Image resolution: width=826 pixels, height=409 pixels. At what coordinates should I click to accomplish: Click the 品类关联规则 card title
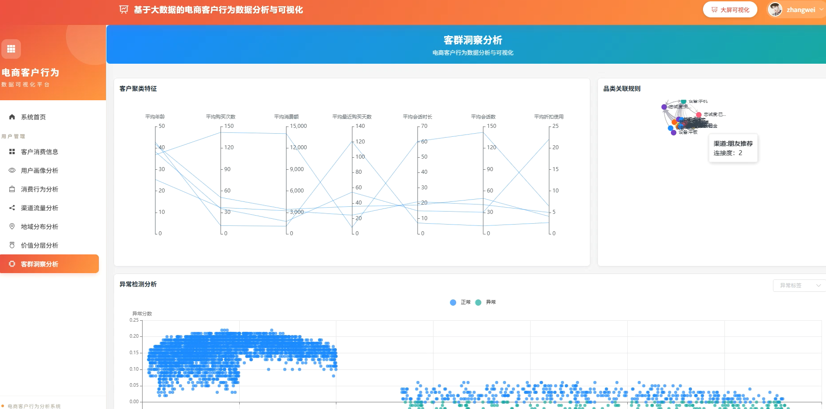coord(622,89)
